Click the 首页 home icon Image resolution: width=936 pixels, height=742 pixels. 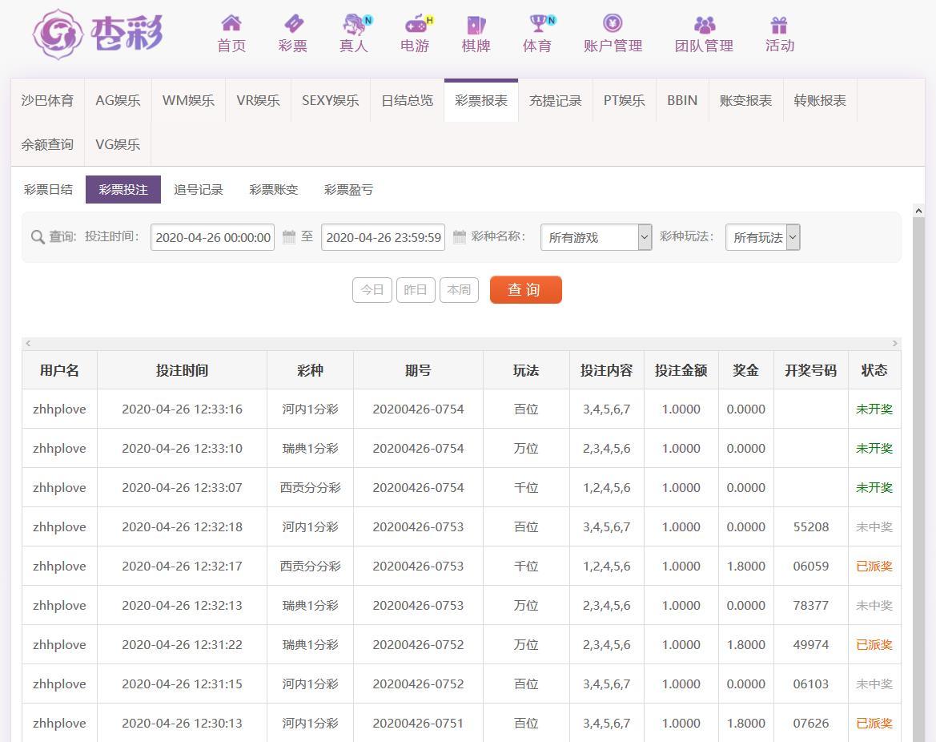pos(231,24)
